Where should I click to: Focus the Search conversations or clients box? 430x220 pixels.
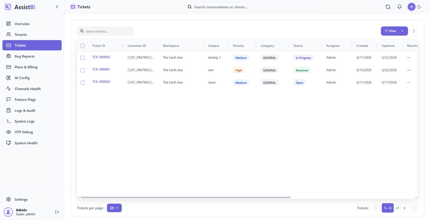(x=250, y=7)
